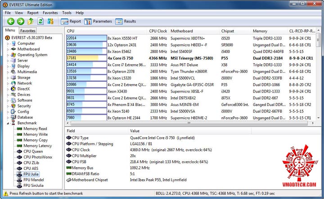Click the Refresh toolbar icon

coord(40,21)
